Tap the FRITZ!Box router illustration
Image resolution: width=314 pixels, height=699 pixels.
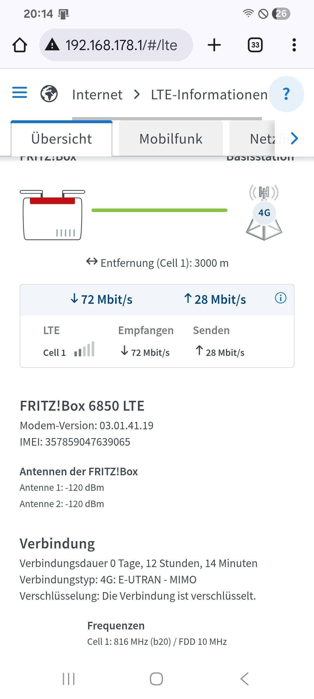click(x=53, y=215)
